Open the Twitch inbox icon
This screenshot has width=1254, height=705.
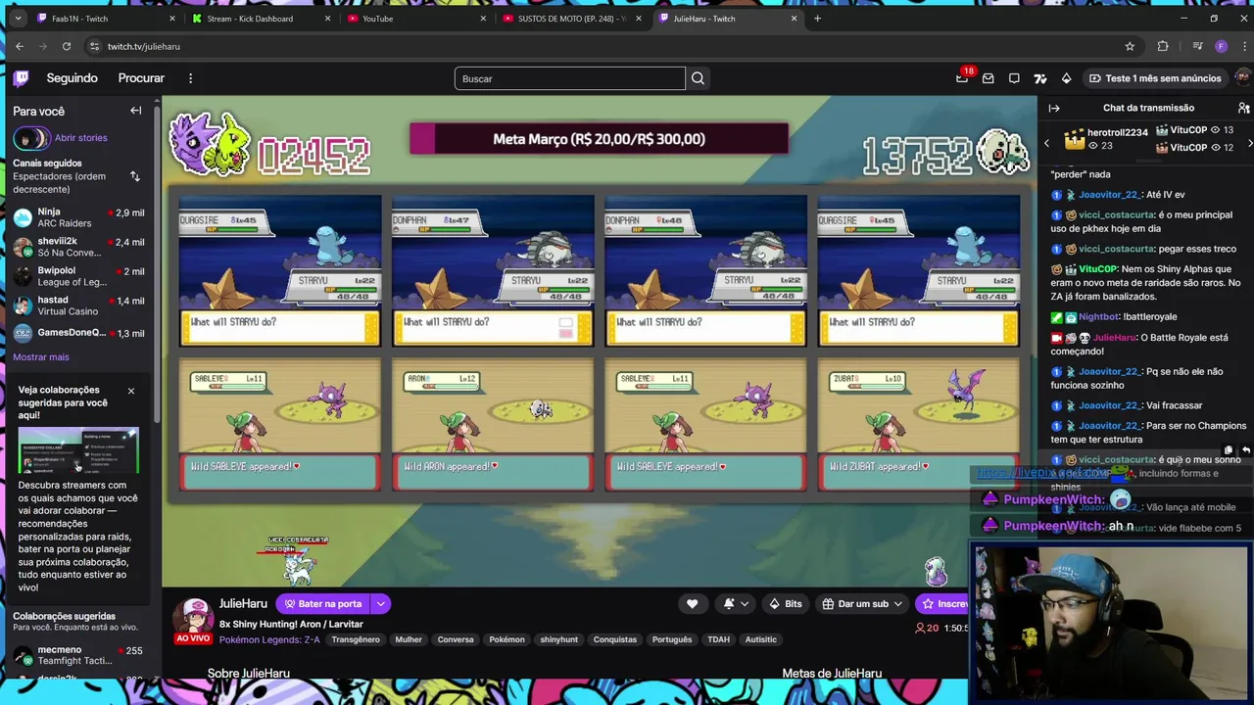[x=989, y=78]
